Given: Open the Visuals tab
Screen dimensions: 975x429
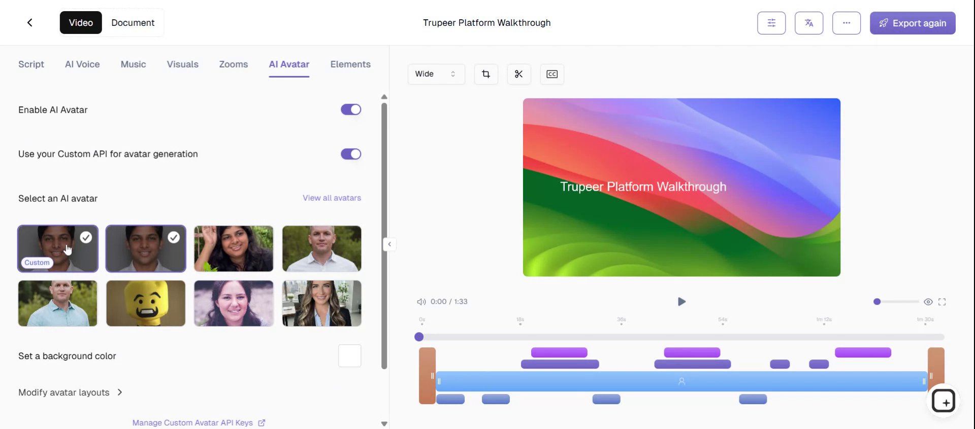Looking at the screenshot, I should coord(182,64).
